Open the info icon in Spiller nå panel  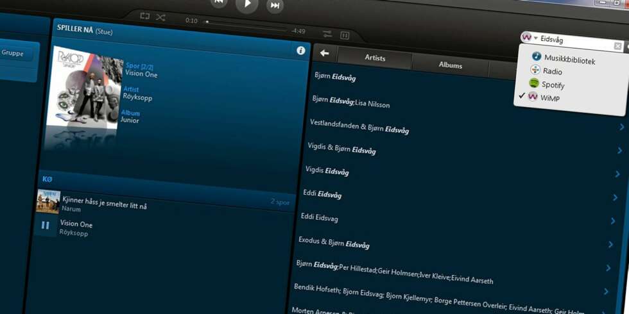pyautogui.click(x=300, y=51)
